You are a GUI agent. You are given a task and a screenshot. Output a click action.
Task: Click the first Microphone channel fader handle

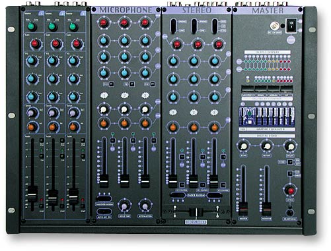pyautogui.click(x=104, y=181)
